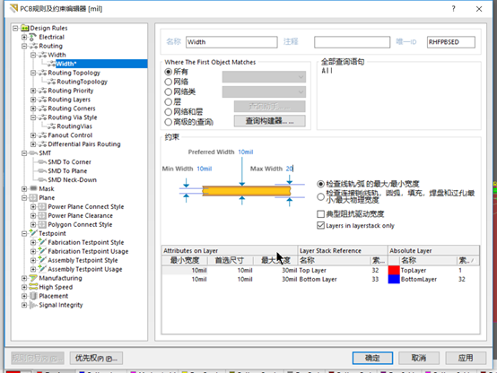Click the 注释 (Comment) input field

coord(353,42)
